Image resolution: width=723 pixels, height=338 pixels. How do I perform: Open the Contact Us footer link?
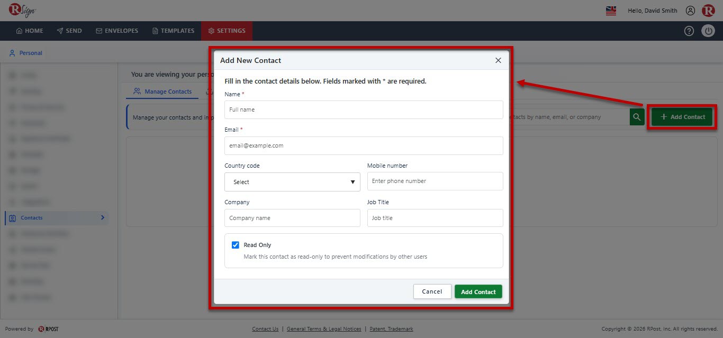265,329
